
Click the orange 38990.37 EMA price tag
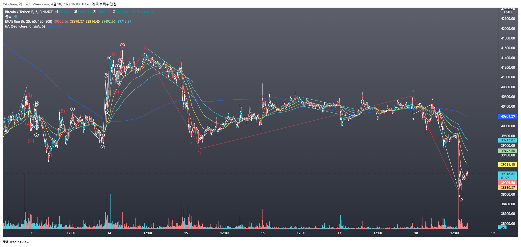(507, 188)
